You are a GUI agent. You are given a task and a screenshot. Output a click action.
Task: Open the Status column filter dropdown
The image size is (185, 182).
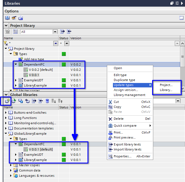pyautogui.click(x=67, y=43)
